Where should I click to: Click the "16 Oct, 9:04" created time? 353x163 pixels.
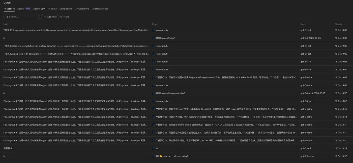click(x=341, y=70)
